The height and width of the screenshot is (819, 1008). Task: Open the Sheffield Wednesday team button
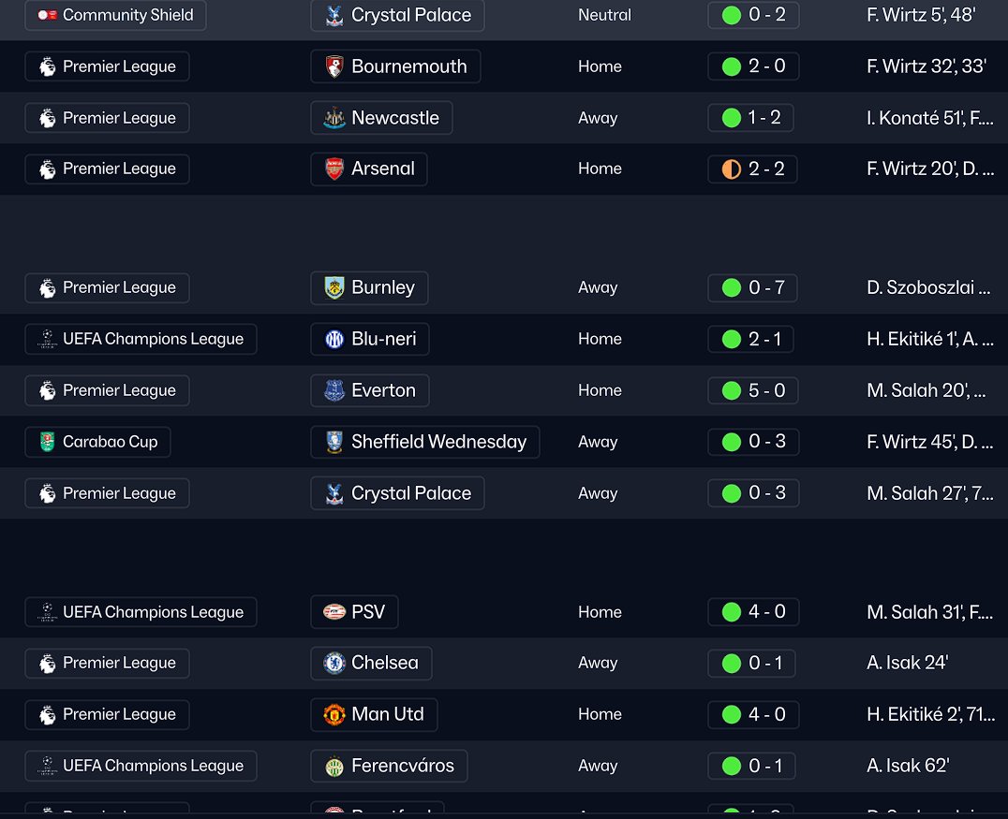click(425, 442)
